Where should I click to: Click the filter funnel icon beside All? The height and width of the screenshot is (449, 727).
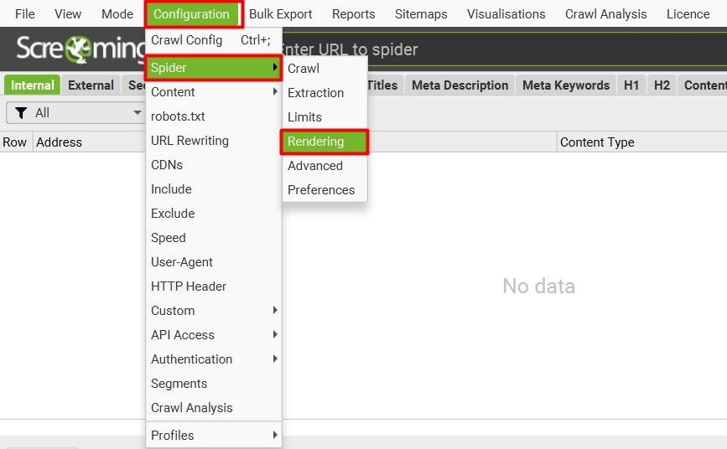pos(22,113)
